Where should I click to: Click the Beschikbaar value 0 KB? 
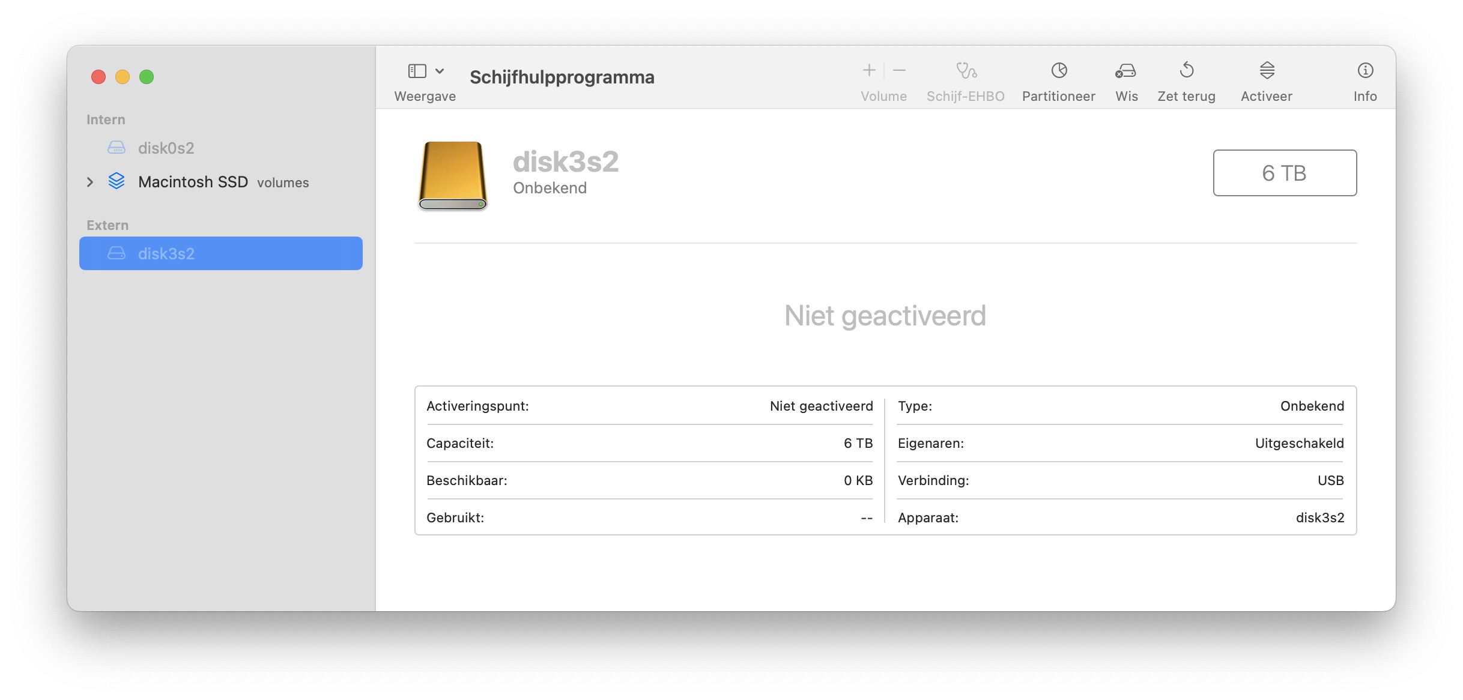point(858,480)
